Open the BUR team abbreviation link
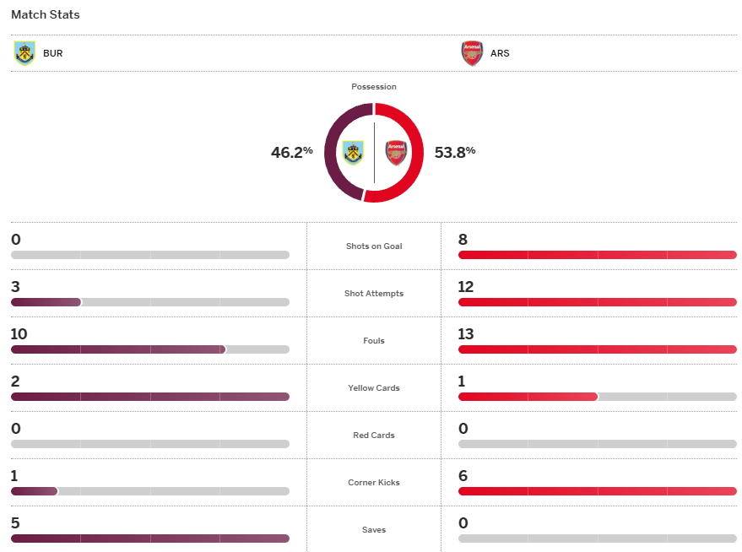Viewport: 742px width, 552px height. coord(52,53)
